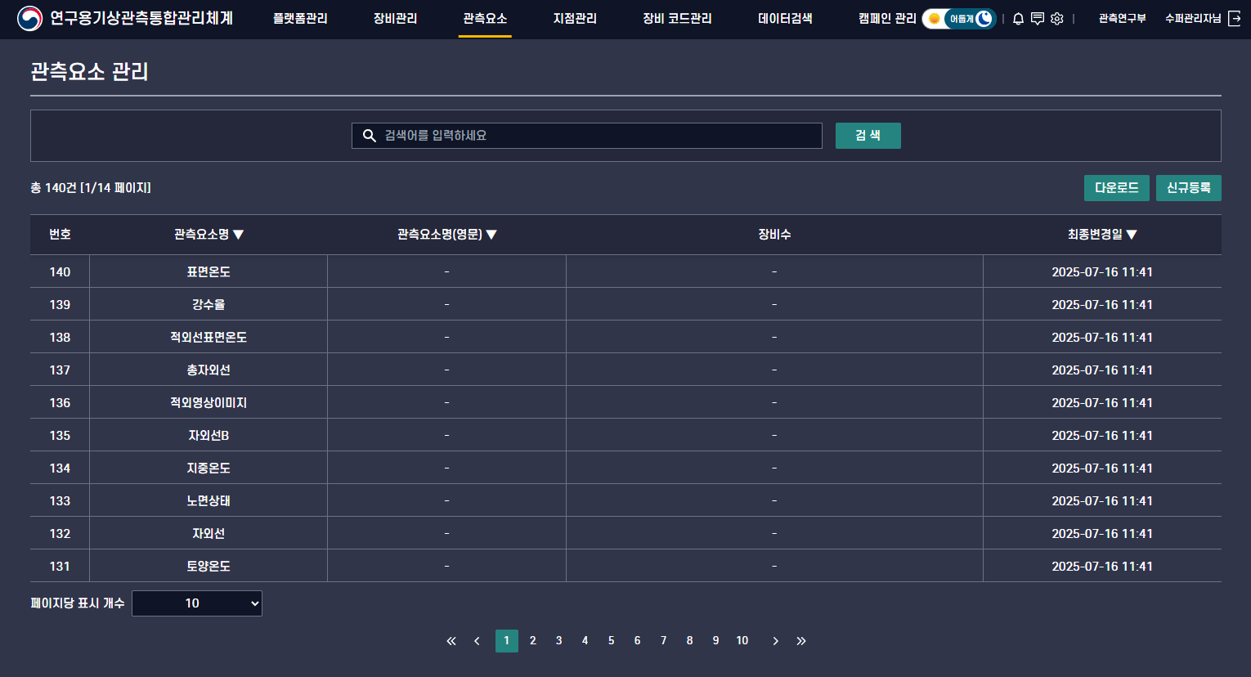This screenshot has width=1251, height=677.
Task: Open the 페이지당 표시 개수 dropdown
Action: [x=197, y=603]
